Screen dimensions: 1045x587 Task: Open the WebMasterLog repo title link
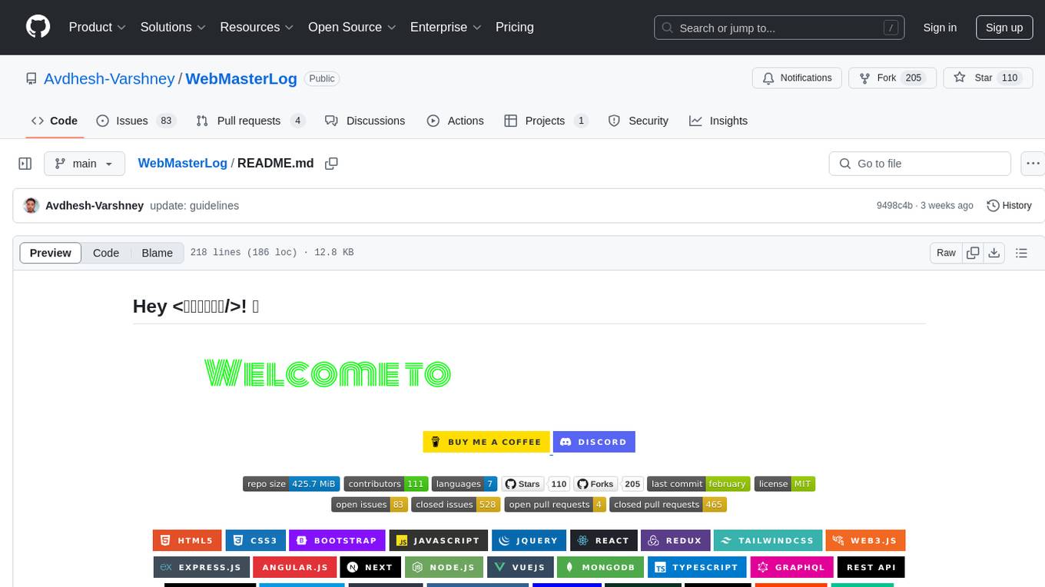(x=241, y=78)
